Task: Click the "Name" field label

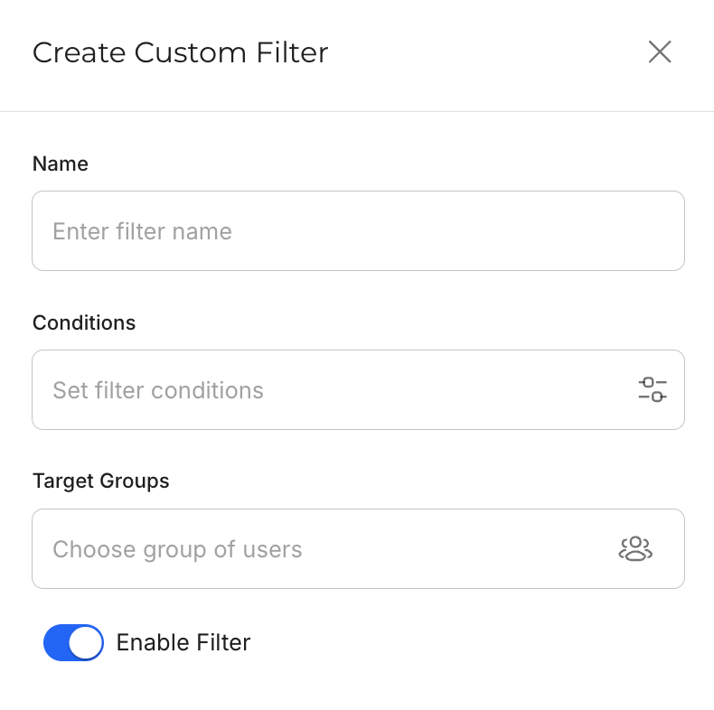Action: [x=61, y=163]
